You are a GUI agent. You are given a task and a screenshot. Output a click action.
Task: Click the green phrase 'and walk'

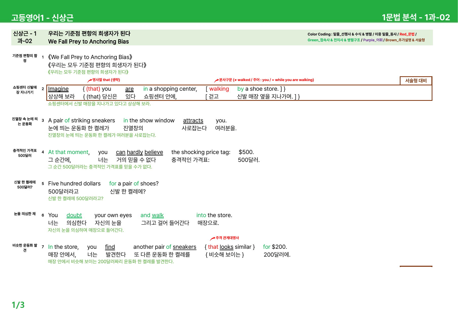click(152, 215)
